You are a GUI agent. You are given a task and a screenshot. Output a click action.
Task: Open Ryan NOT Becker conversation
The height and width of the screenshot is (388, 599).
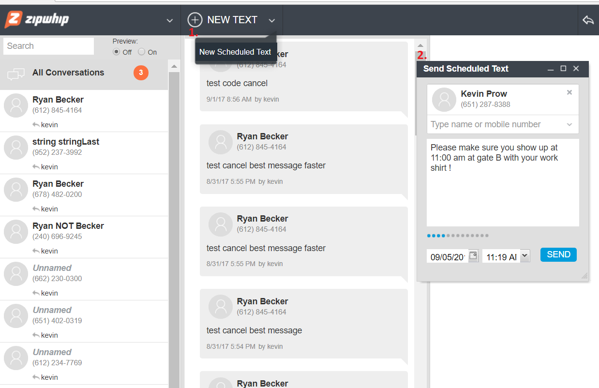[84, 237]
